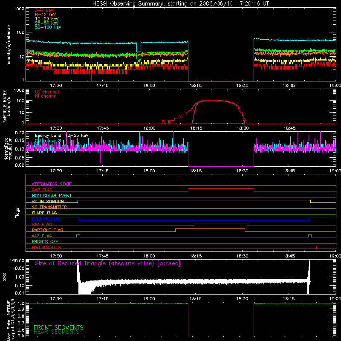Click 18:30 tick label under modulation panel
This screenshot has width=341, height=341.
point(242,171)
